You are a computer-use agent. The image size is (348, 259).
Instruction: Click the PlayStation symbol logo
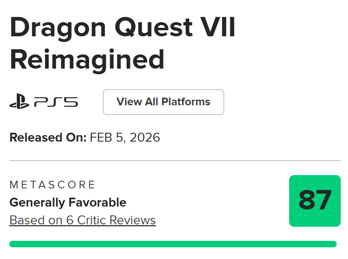pyautogui.click(x=19, y=102)
